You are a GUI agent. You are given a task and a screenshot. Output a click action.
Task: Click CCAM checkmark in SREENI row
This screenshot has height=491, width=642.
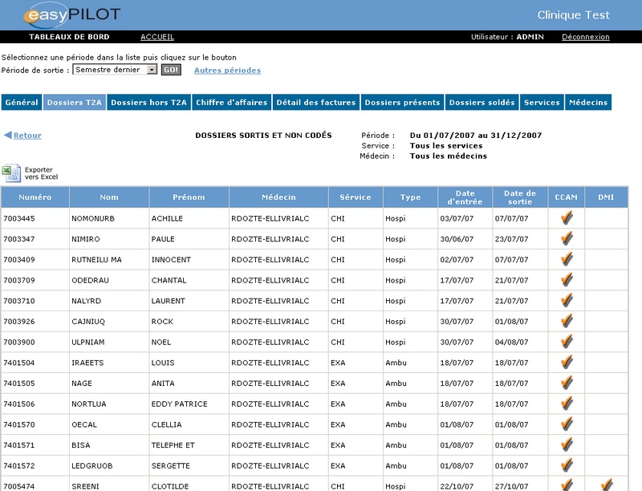tap(567, 485)
